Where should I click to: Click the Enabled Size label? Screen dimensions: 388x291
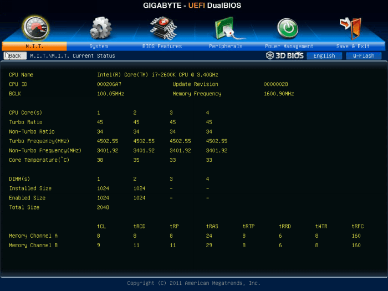click(x=27, y=198)
